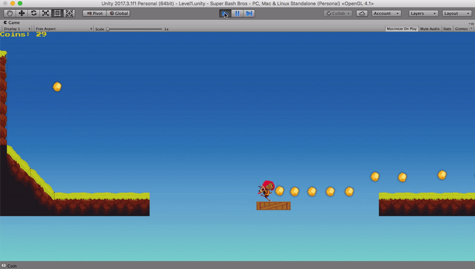Expand the Layers dropdown
The width and height of the screenshot is (475, 269).
click(x=423, y=13)
